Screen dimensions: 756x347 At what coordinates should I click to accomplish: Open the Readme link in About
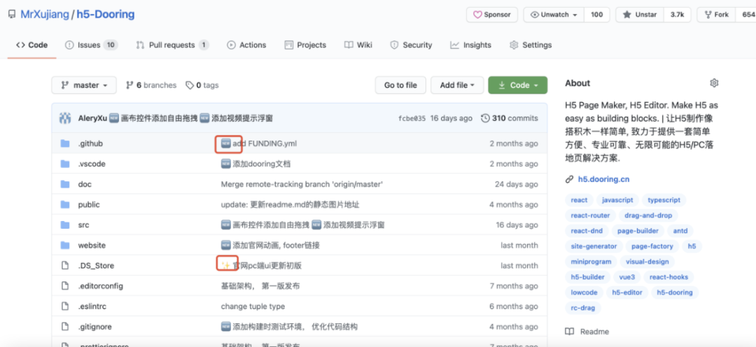pos(587,332)
